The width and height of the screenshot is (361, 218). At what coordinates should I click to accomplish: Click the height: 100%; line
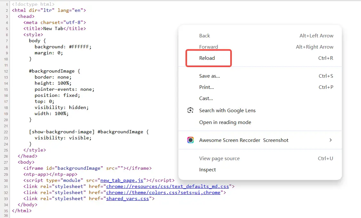tap(53, 83)
